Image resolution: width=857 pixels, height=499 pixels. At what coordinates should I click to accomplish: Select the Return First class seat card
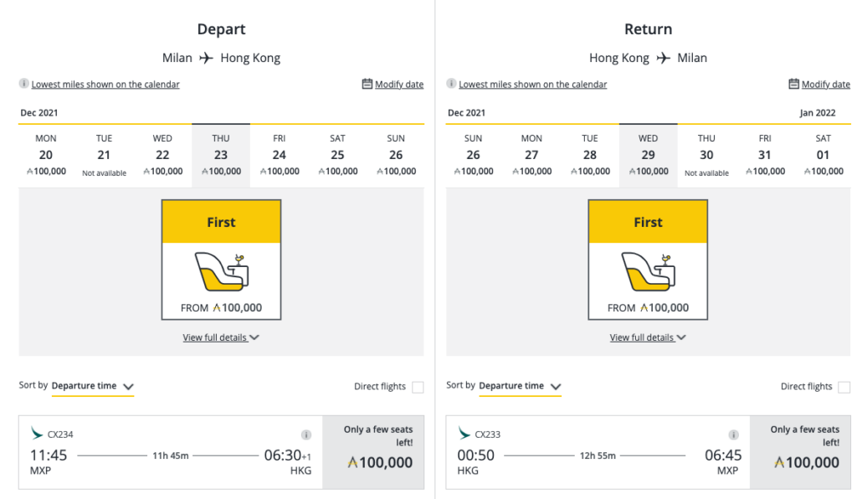tap(648, 260)
